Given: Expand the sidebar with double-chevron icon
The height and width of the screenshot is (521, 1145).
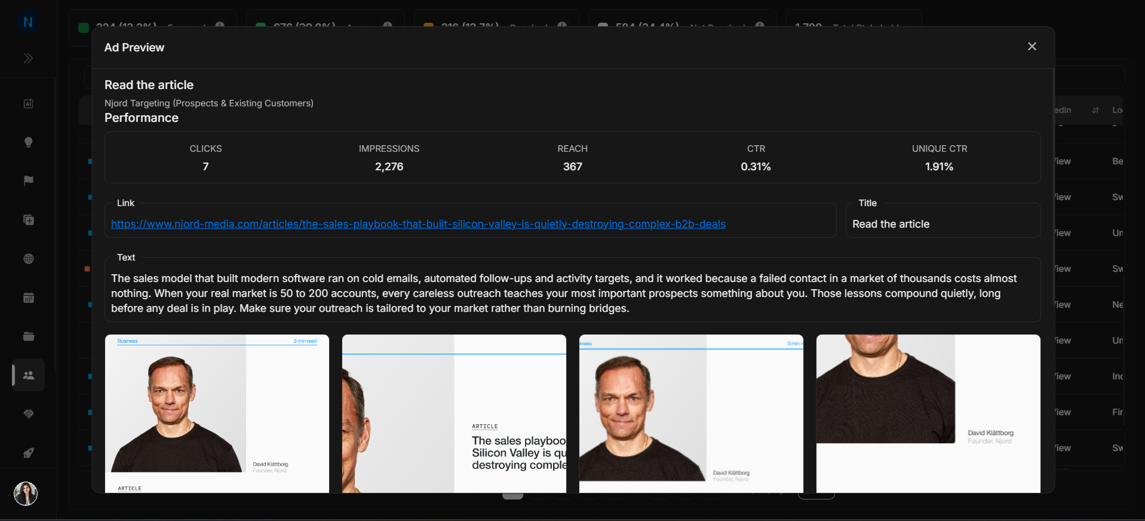Looking at the screenshot, I should pyautogui.click(x=28, y=59).
